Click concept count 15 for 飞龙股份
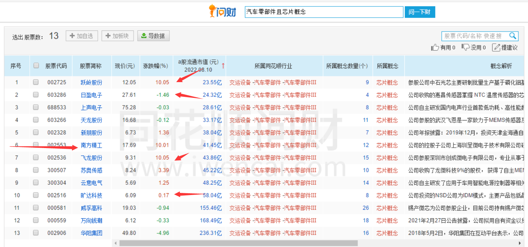Image resolution: width=528 pixels, height=247 pixels. 366,158
